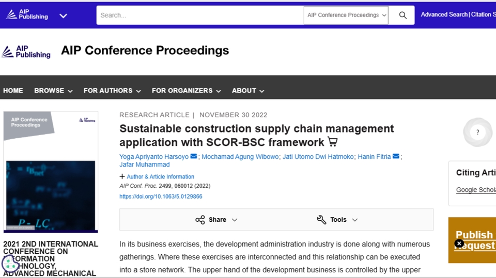Expand Author & Article Information section

tap(157, 176)
